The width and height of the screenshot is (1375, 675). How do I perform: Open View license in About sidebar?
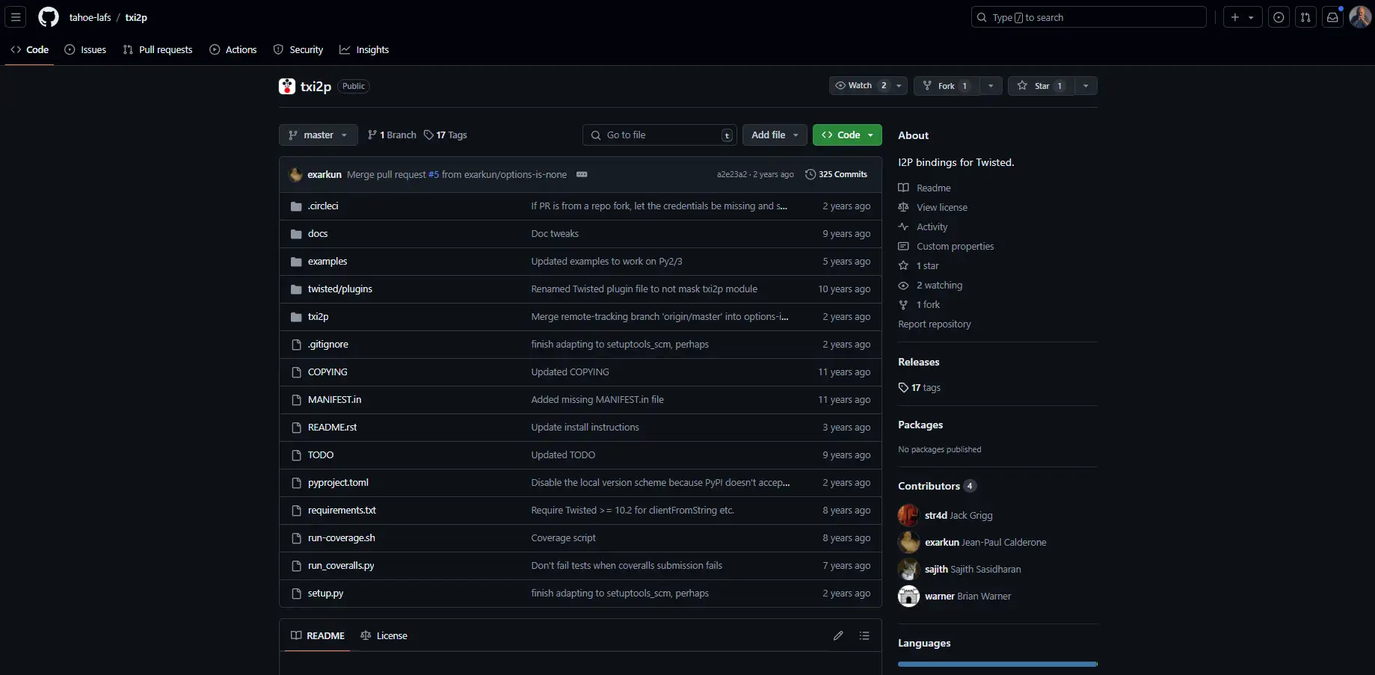point(933,208)
